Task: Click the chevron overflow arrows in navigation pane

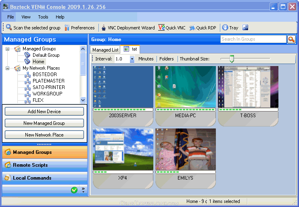Action: (x=83, y=190)
